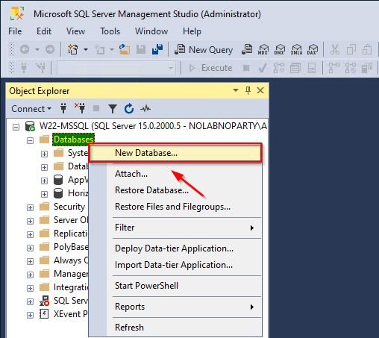Click the Cut scissors icon

tap(335, 49)
